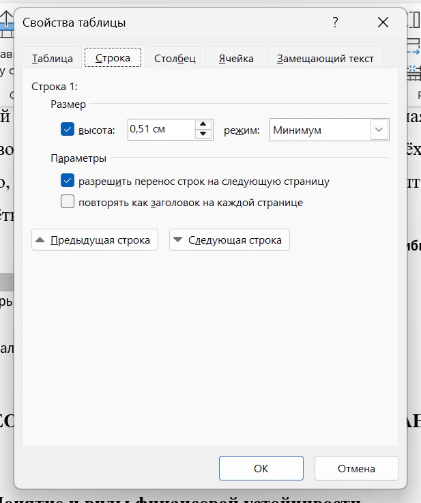Click the Отмена button
Screen dimensions: 421x503
[x=357, y=468]
